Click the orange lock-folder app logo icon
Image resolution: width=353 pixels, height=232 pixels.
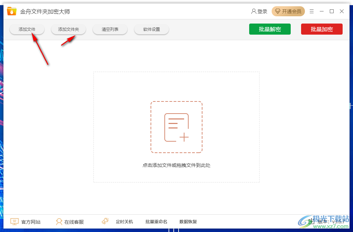[x=11, y=11]
